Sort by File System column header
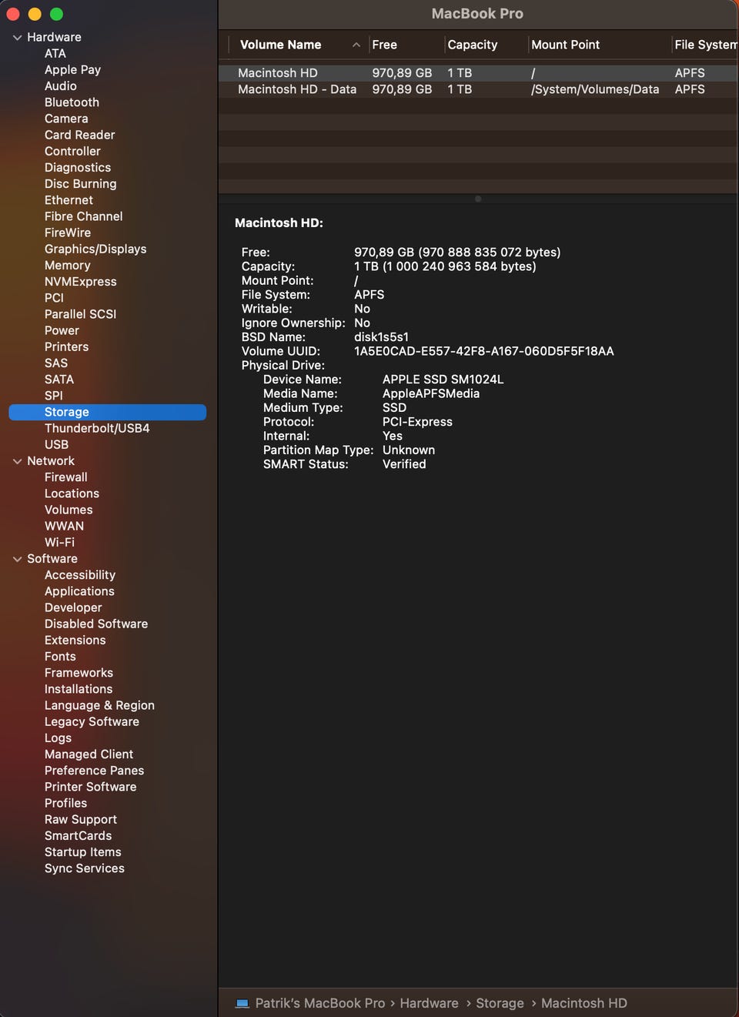This screenshot has width=739, height=1017. coord(706,45)
